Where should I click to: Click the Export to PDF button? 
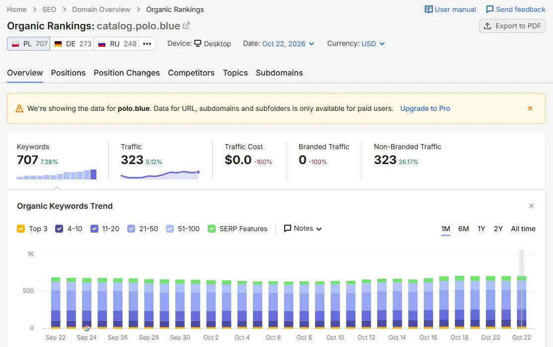coord(512,26)
